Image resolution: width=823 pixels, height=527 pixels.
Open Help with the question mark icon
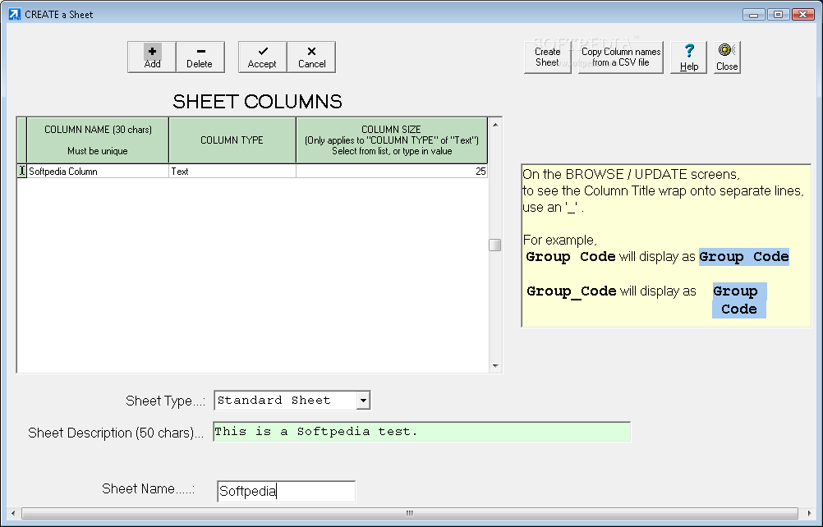688,57
